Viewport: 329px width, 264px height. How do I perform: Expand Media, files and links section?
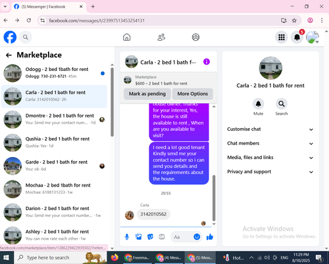(x=270, y=158)
